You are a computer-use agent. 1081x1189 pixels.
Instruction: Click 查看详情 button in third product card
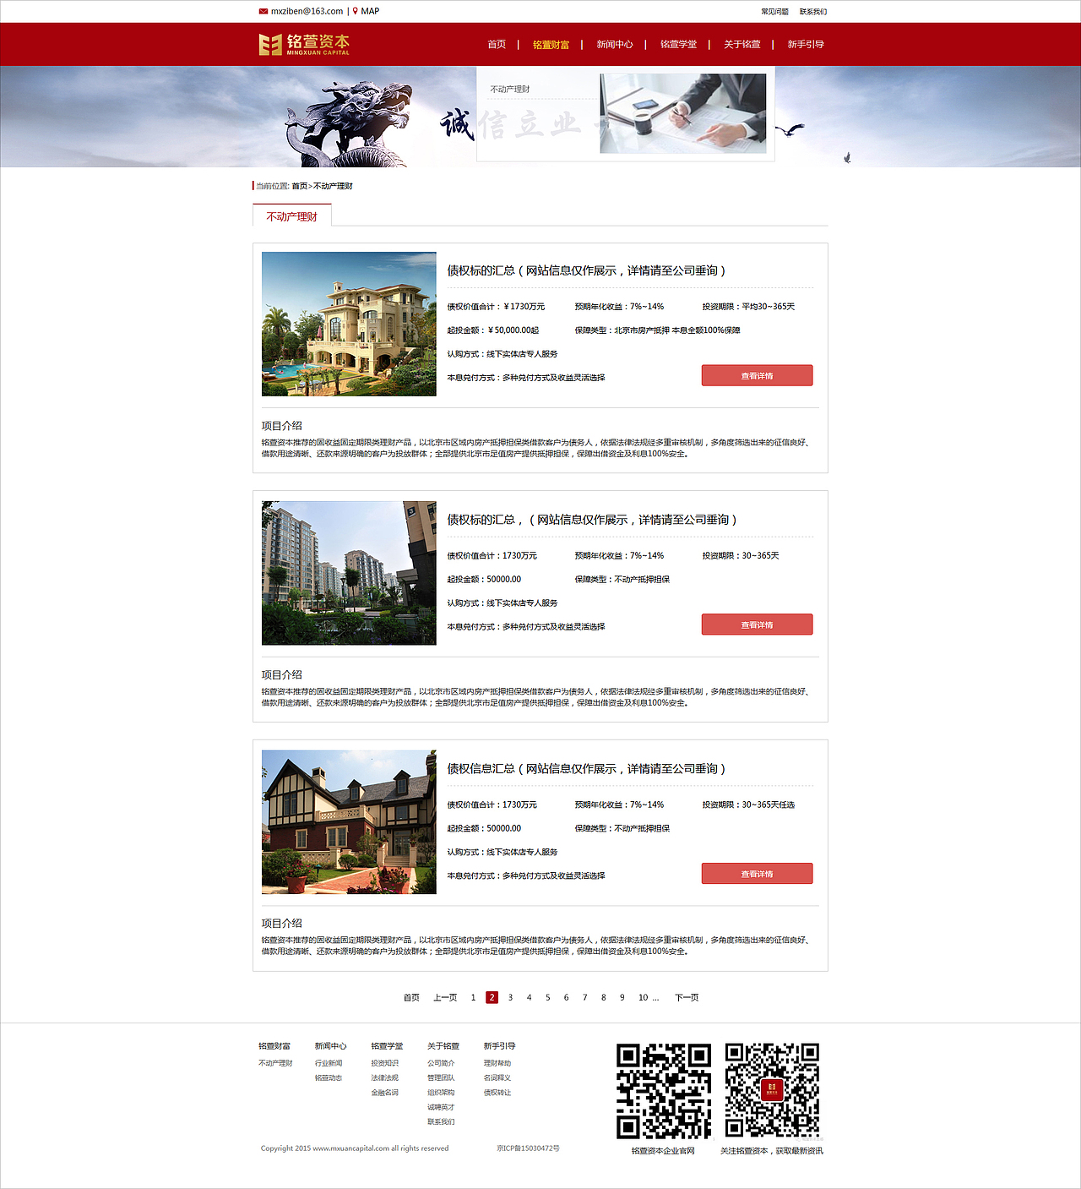click(758, 874)
